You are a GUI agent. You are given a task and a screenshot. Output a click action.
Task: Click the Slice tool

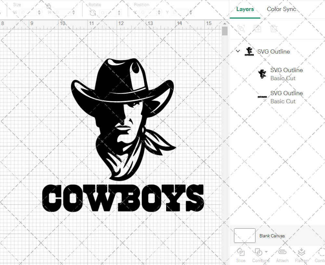coord(240,256)
